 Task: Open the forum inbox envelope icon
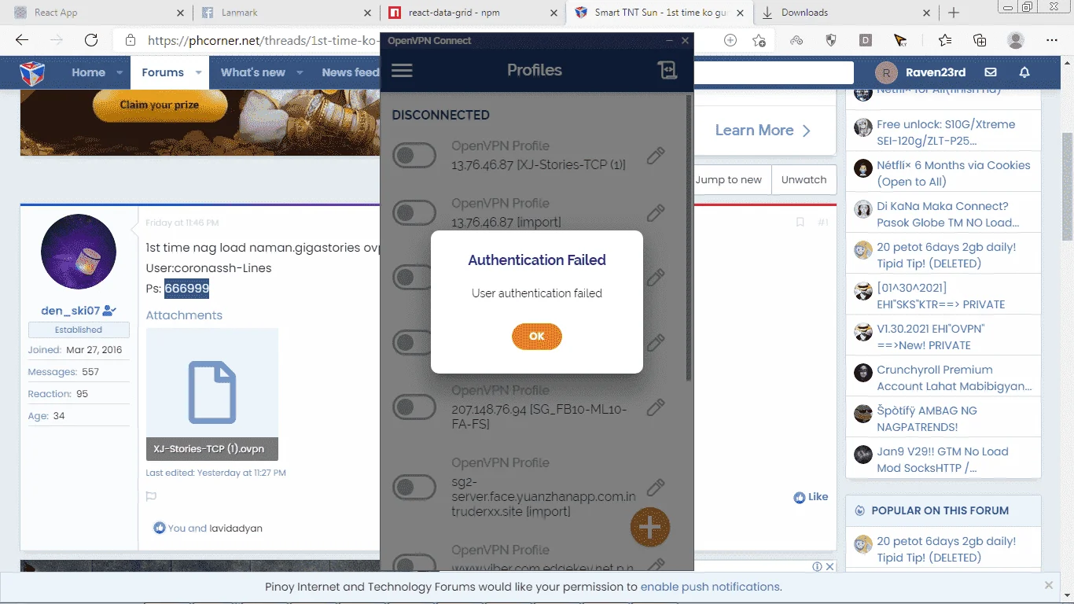[991, 72]
